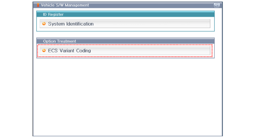Image resolution: width=255 pixels, height=138 pixels.
Task: Click the orange icon before Vehicle S/W Management
Action: tap(38, 5)
